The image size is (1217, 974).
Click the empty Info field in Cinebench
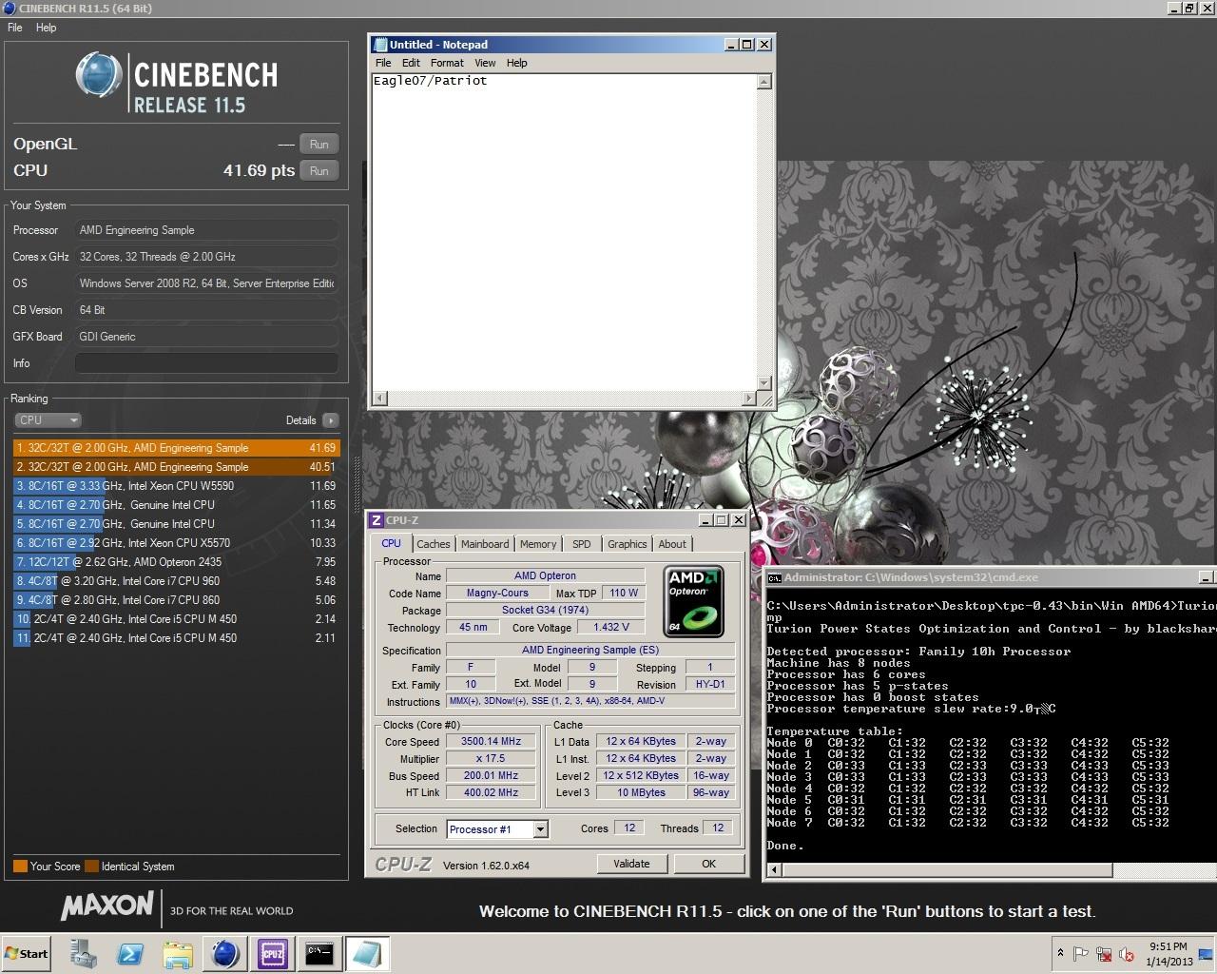(206, 363)
